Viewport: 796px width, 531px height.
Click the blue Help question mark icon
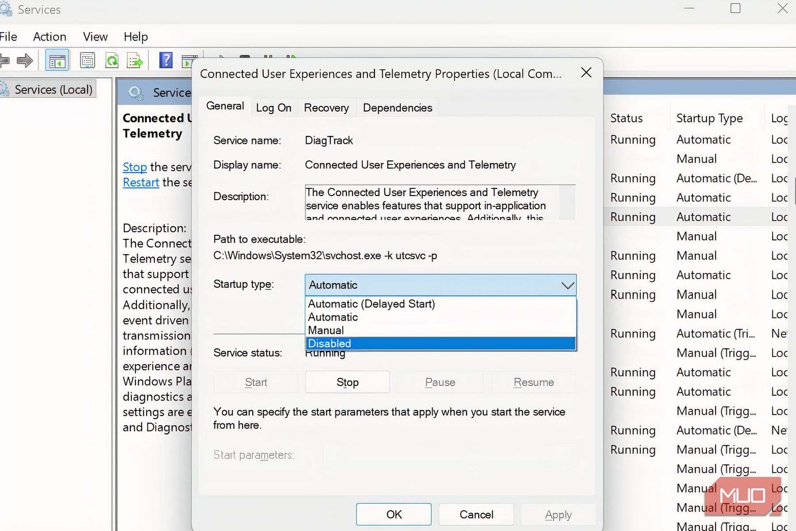pos(166,60)
